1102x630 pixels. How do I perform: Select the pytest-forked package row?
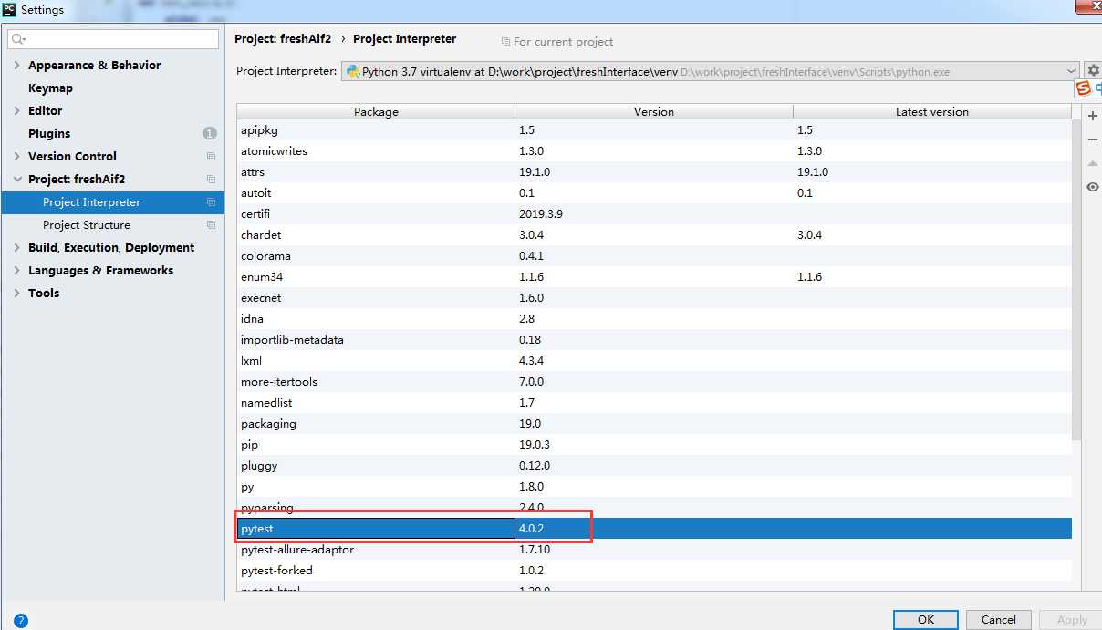654,571
